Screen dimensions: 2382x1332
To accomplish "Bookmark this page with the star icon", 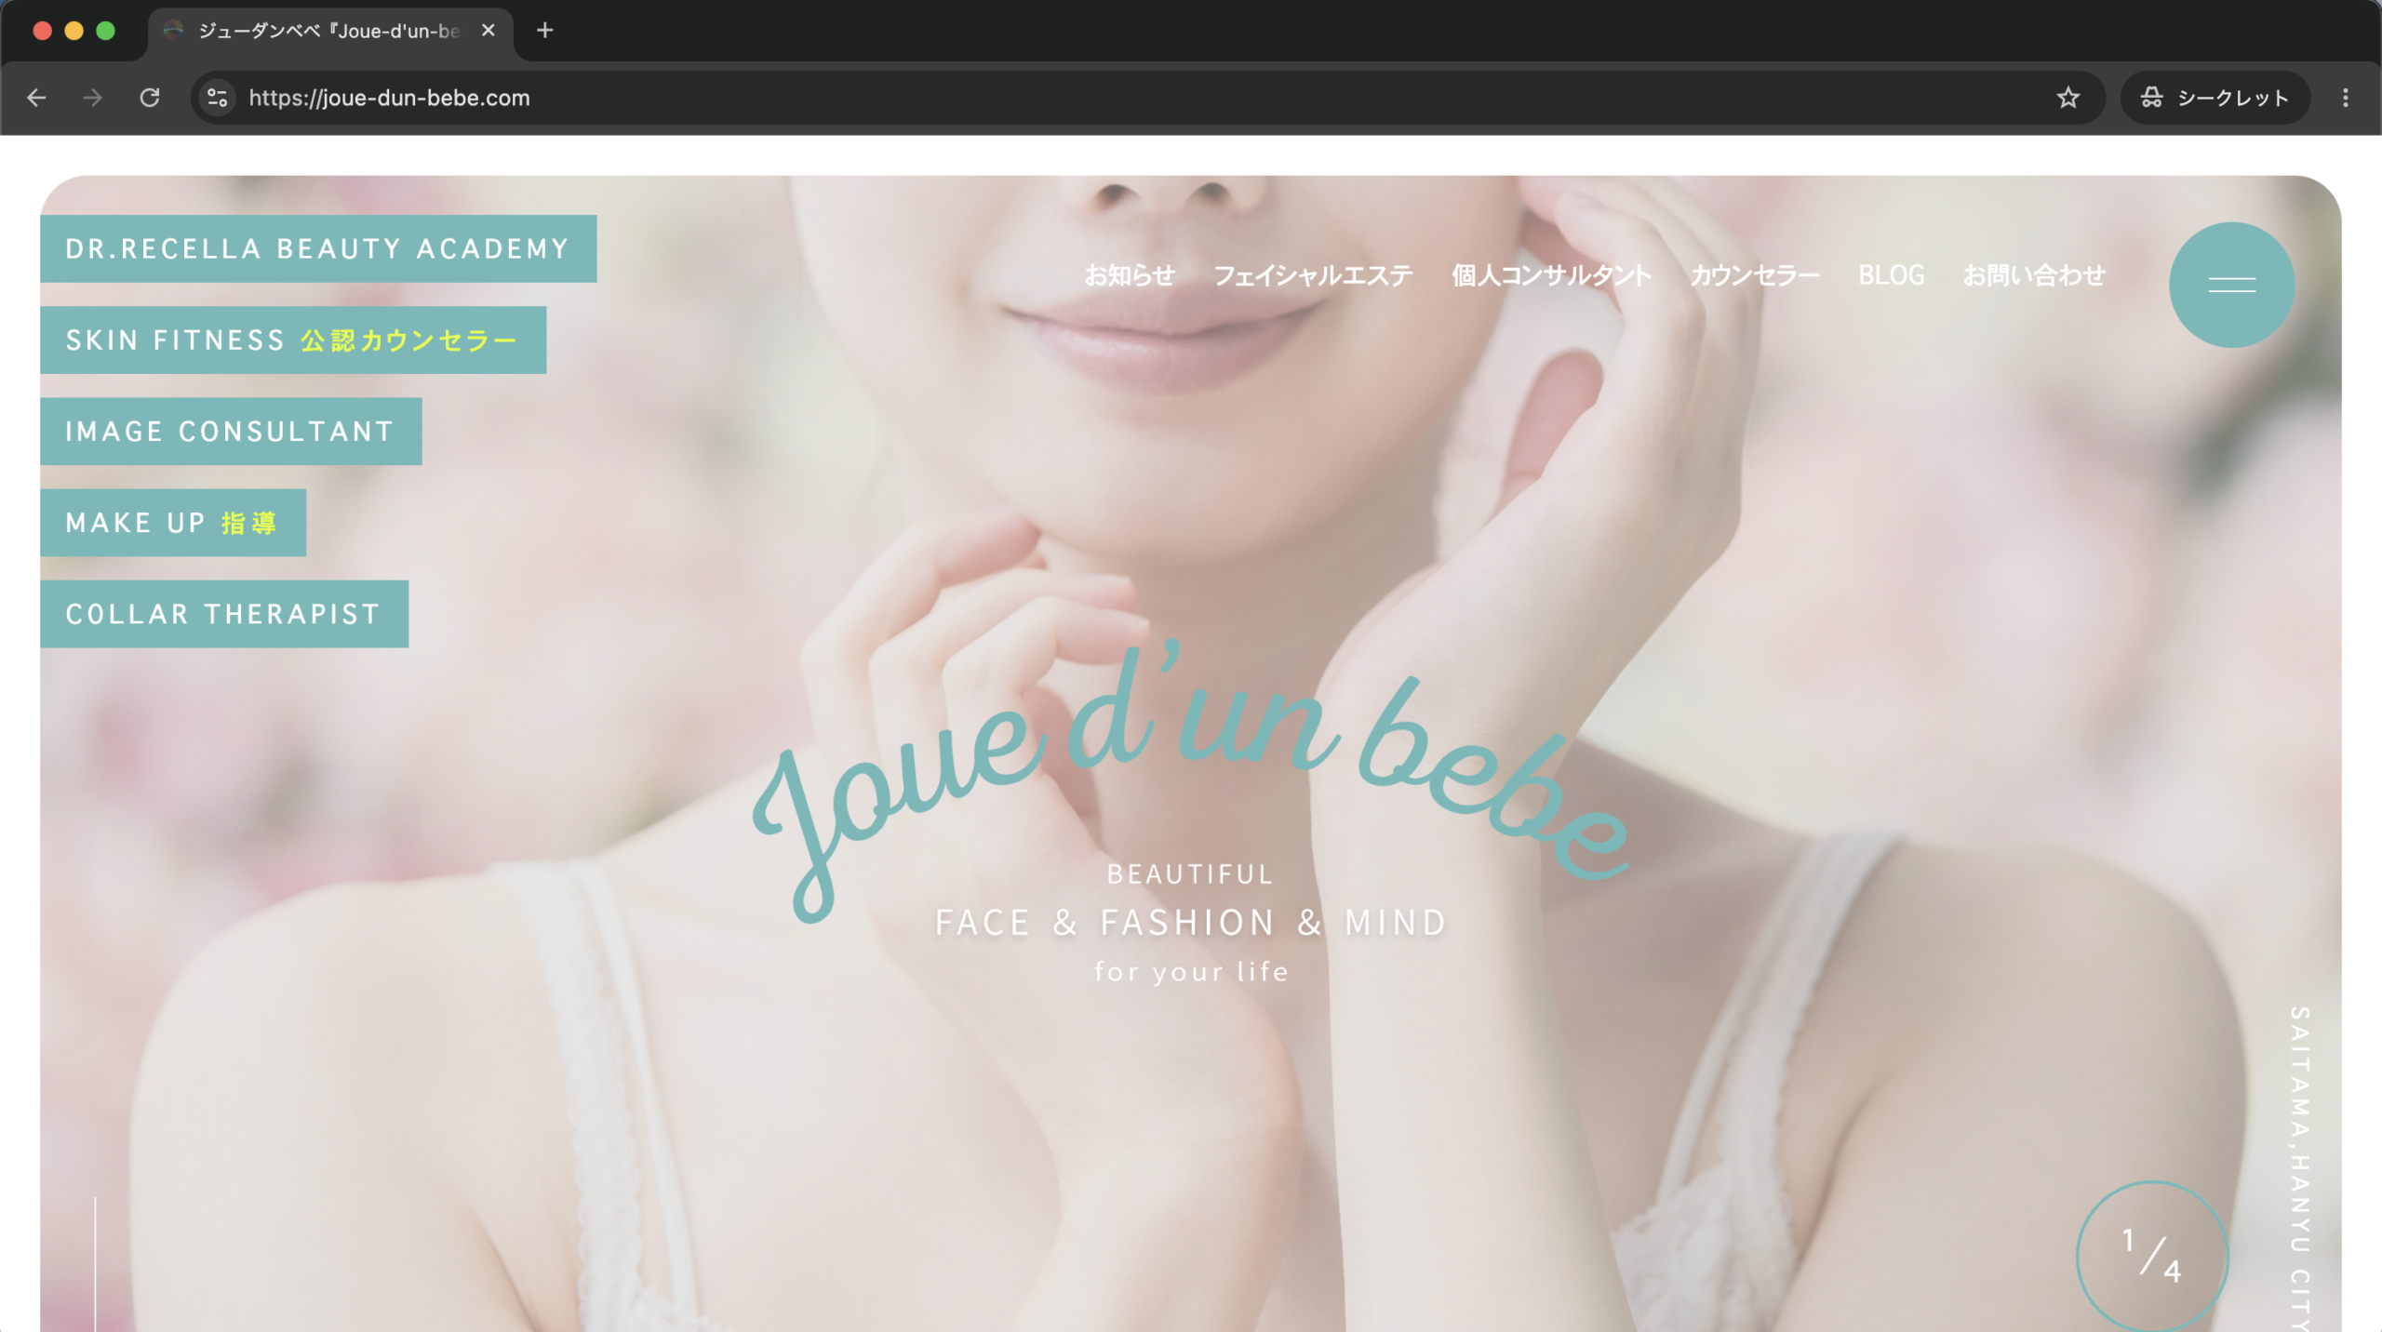I will click(2068, 98).
